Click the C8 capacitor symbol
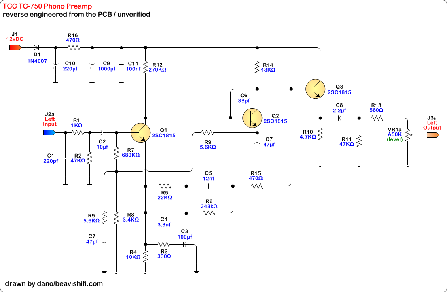Image resolution: width=447 pixels, height=292 pixels. click(x=339, y=118)
